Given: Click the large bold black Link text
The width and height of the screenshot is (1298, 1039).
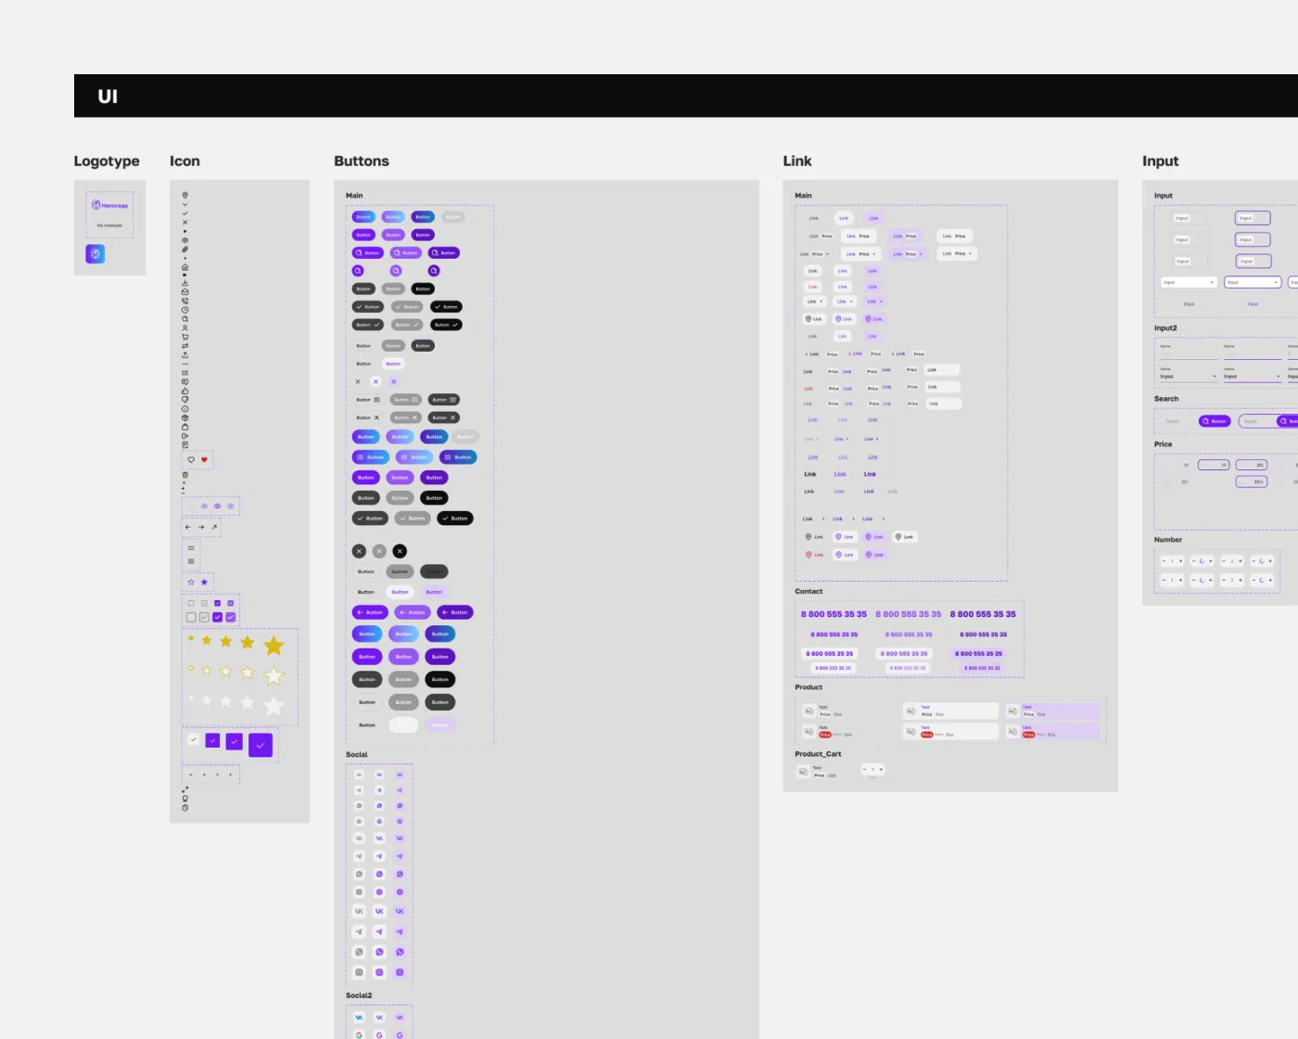Looking at the screenshot, I should pyautogui.click(x=810, y=474).
